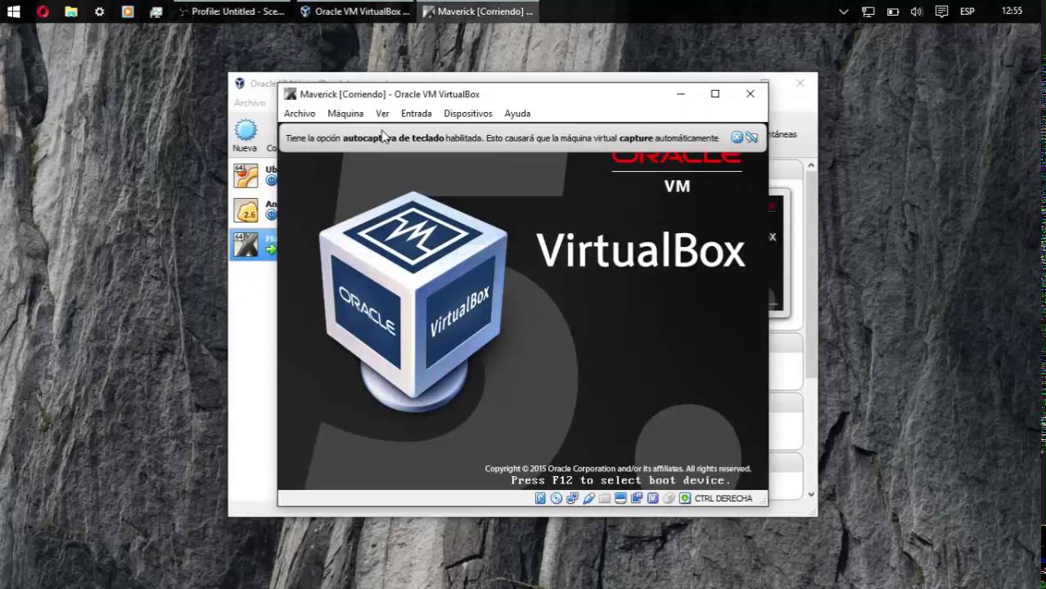The height and width of the screenshot is (589, 1046).
Task: Click the green keyboard capture arrow icon
Action: (685, 498)
